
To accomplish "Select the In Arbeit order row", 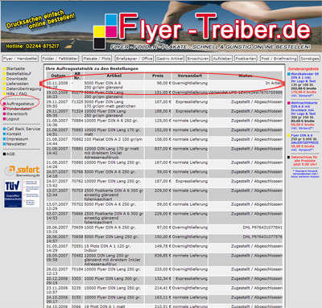I will click(164, 85).
